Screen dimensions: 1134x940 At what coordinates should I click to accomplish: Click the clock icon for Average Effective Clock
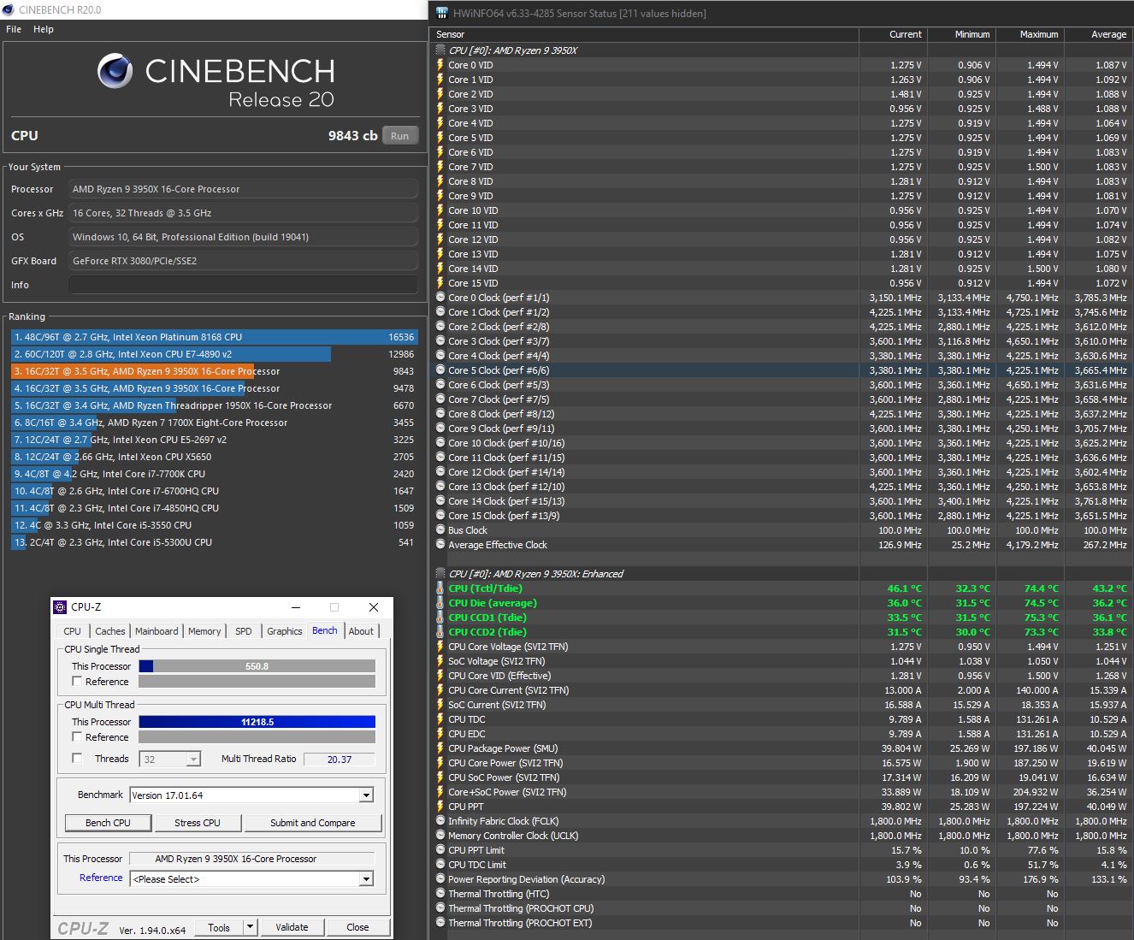point(440,545)
